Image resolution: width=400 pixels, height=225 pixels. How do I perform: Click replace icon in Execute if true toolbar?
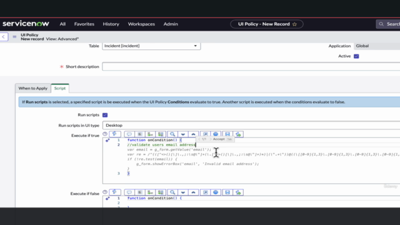pos(150,134)
